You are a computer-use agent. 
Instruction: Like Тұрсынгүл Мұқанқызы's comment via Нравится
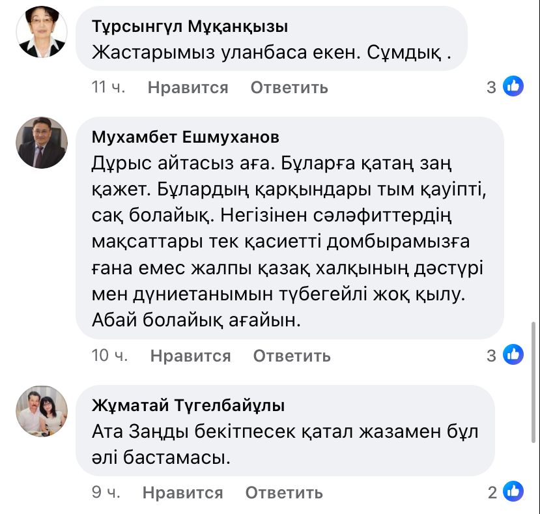point(188,87)
